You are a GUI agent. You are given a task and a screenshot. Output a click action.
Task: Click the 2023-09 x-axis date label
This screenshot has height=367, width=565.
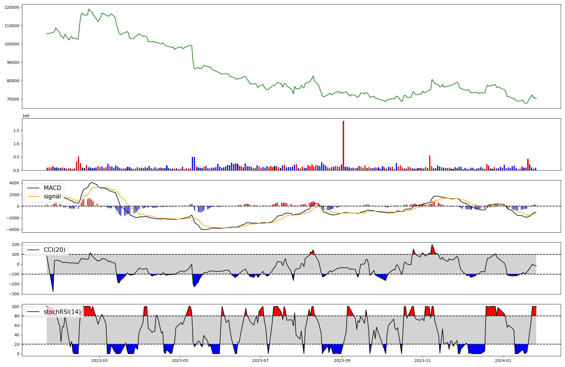[x=342, y=361]
